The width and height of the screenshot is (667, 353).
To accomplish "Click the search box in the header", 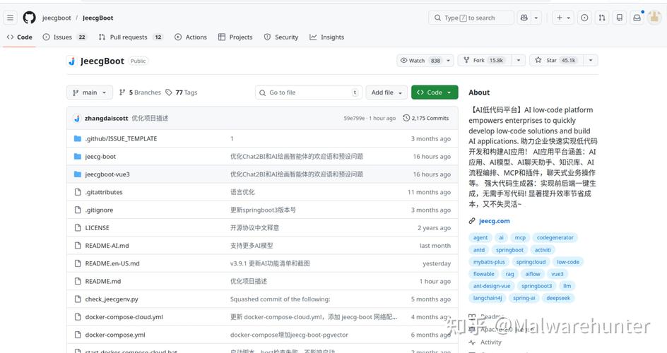I will (x=471, y=18).
